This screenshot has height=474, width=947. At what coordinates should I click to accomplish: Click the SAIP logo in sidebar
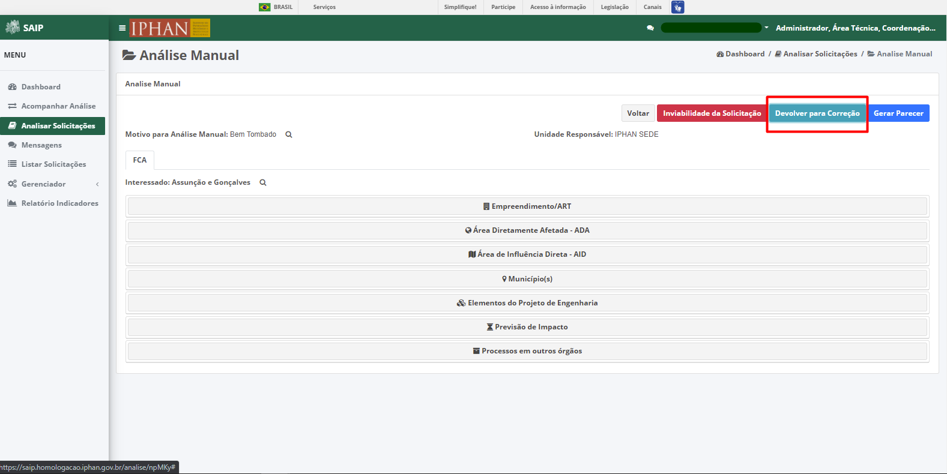pyautogui.click(x=25, y=28)
